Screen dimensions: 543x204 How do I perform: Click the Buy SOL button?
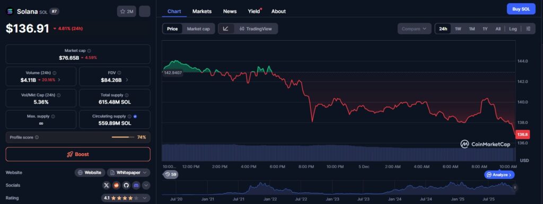pos(521,9)
